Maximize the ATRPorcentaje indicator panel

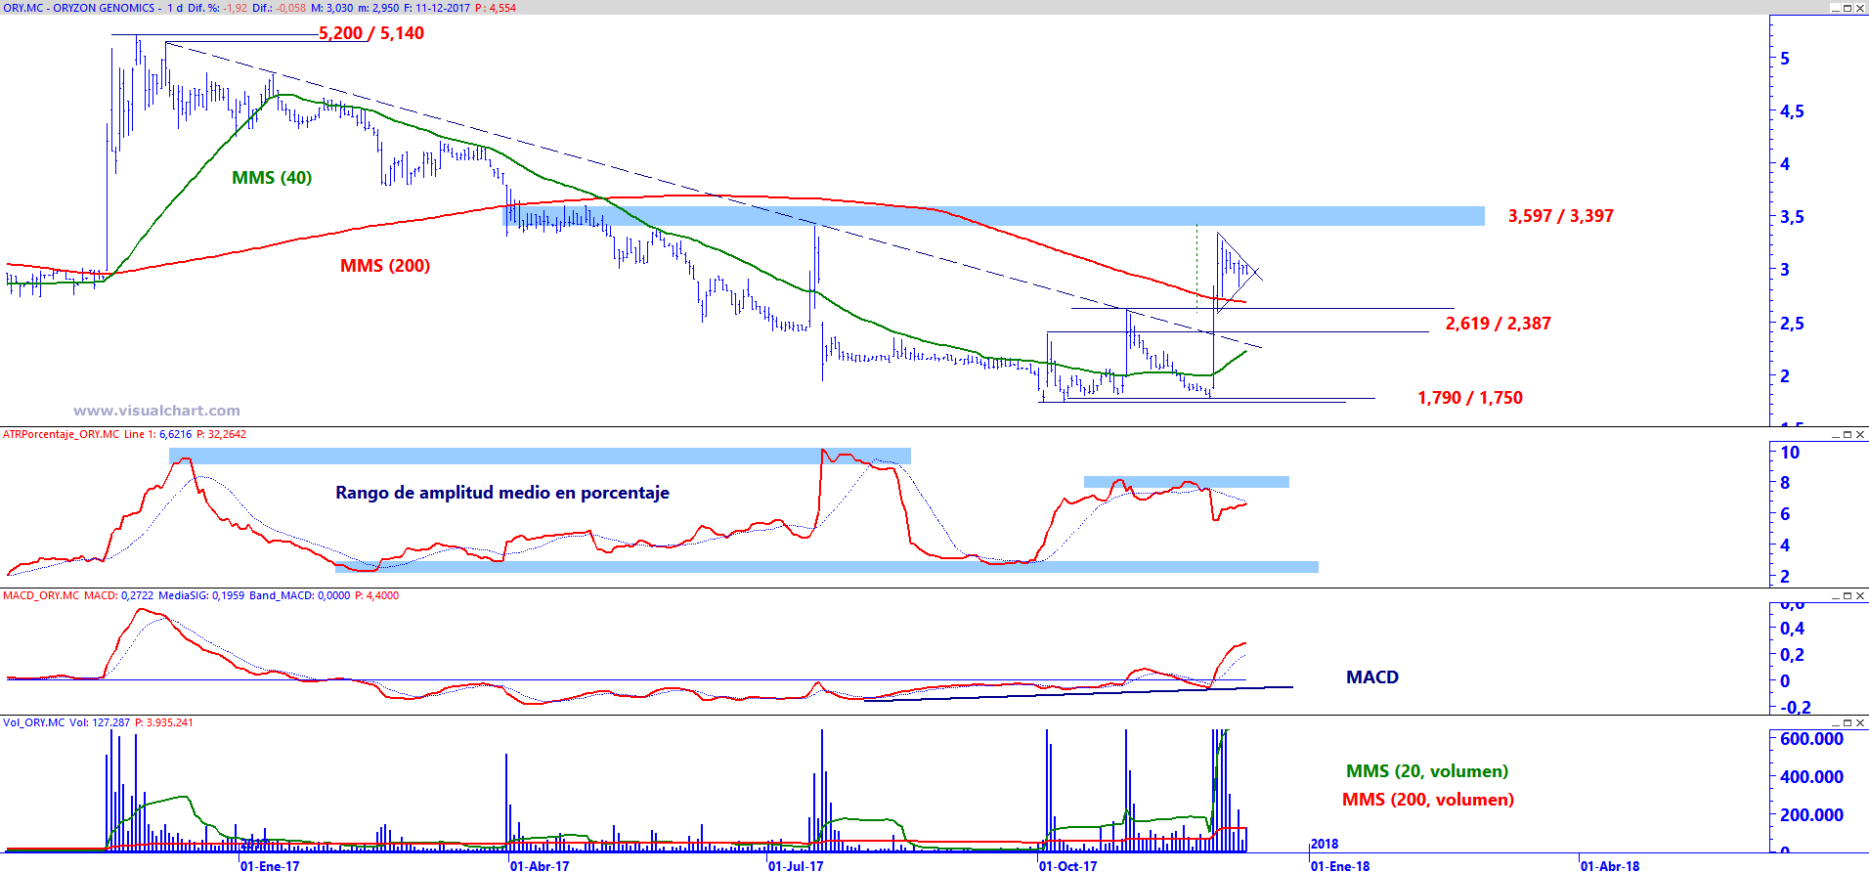(x=1847, y=434)
